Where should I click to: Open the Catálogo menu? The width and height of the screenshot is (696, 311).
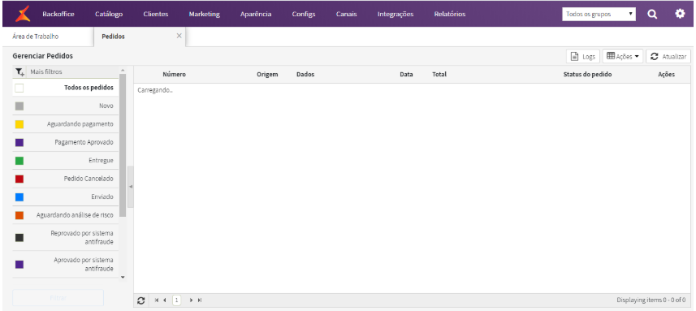coord(109,14)
